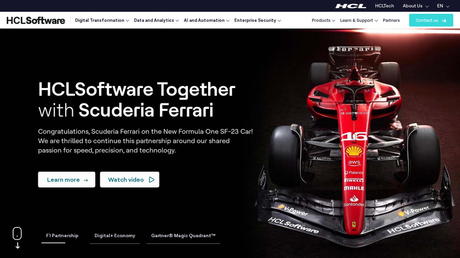The width and height of the screenshot is (460, 258).
Task: Select the F1 Partnership tab
Action: [62, 236]
